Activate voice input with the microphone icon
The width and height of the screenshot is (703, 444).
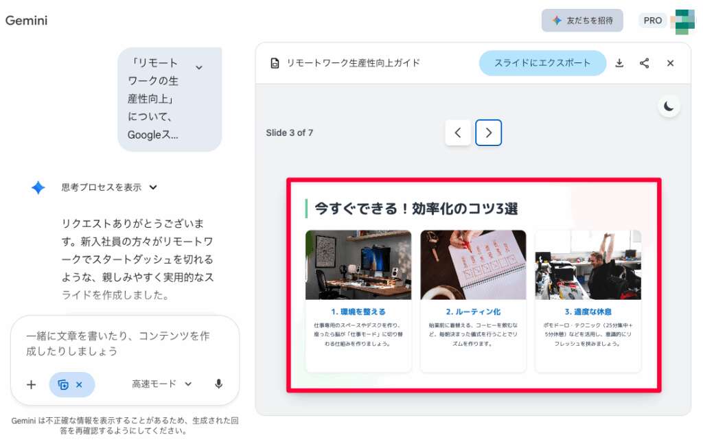pyautogui.click(x=219, y=384)
